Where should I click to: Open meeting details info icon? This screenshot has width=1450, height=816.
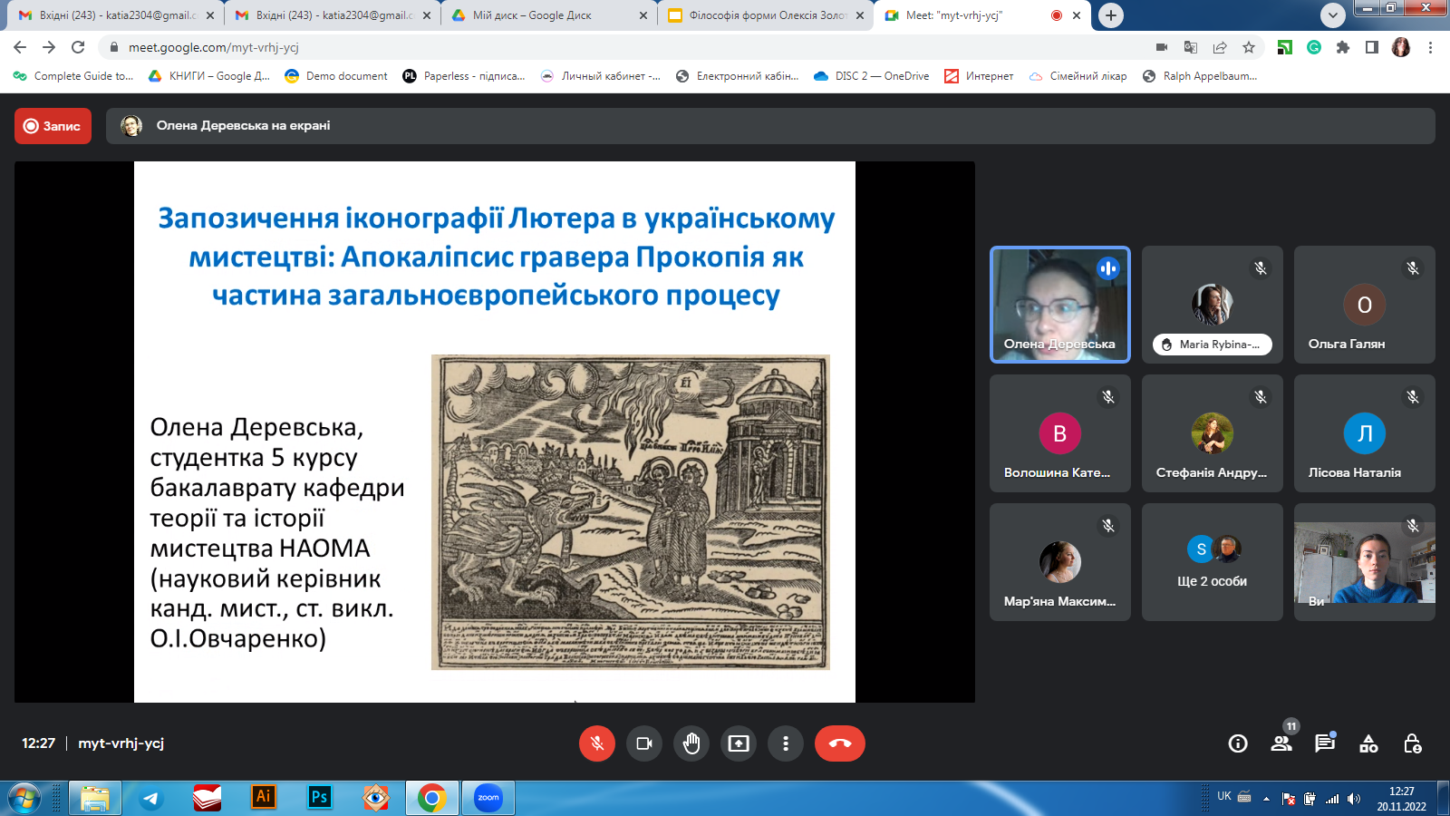1238,743
